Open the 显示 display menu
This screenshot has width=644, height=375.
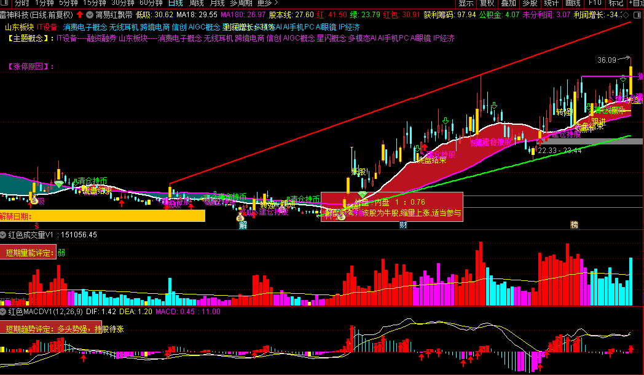[466, 3]
